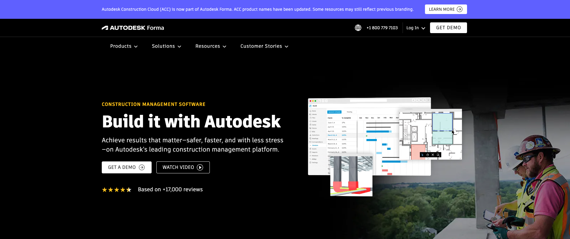
Task: Click the five-star rating icons
Action: pyautogui.click(x=117, y=190)
